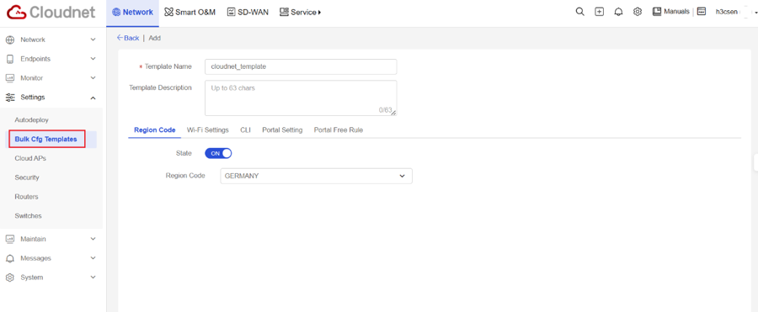Viewport: 758px width, 312px height.
Task: Click the Settings sliders icon
Action: tap(9, 98)
